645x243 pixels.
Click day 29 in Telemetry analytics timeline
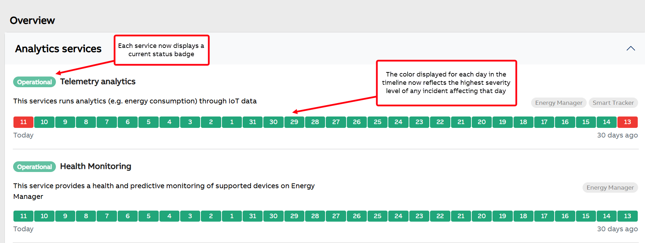click(x=294, y=122)
